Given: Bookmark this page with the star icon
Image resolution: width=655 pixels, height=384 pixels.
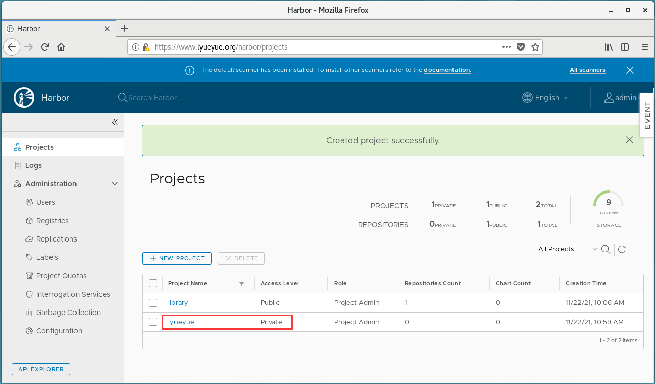Looking at the screenshot, I should pos(535,47).
